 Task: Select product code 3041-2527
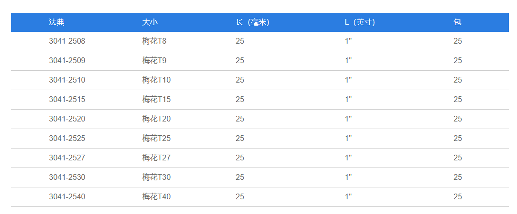coord(67,158)
